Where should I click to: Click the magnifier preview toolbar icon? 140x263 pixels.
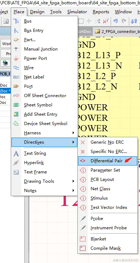coord(6,21)
